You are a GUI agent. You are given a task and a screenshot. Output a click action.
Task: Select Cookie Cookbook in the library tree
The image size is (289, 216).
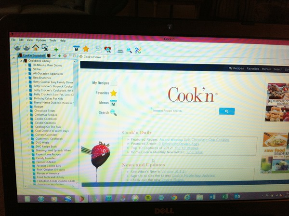coord(46,119)
